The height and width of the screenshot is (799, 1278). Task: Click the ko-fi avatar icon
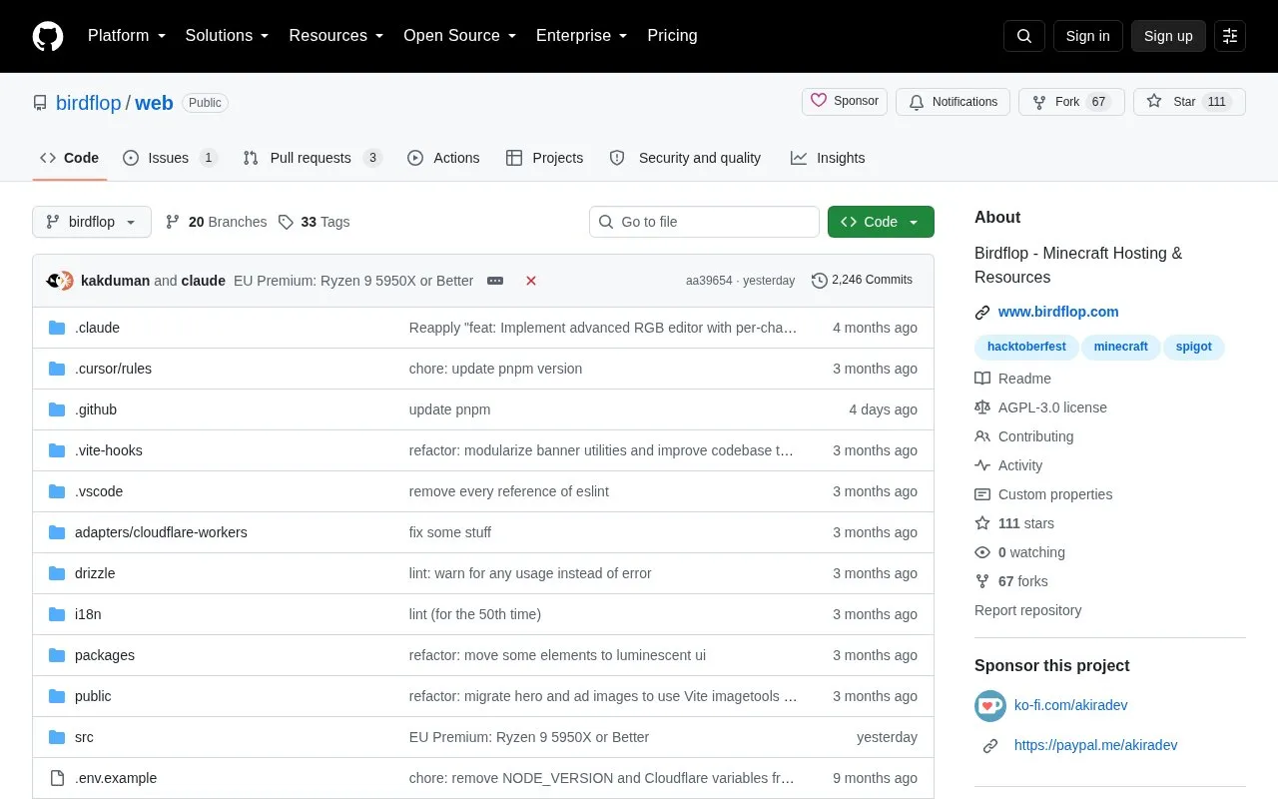990,705
